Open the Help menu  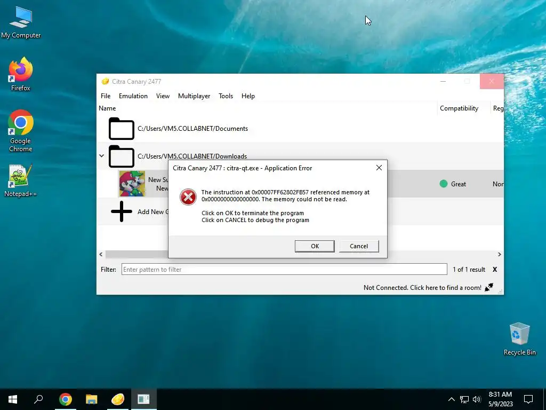[x=248, y=96]
